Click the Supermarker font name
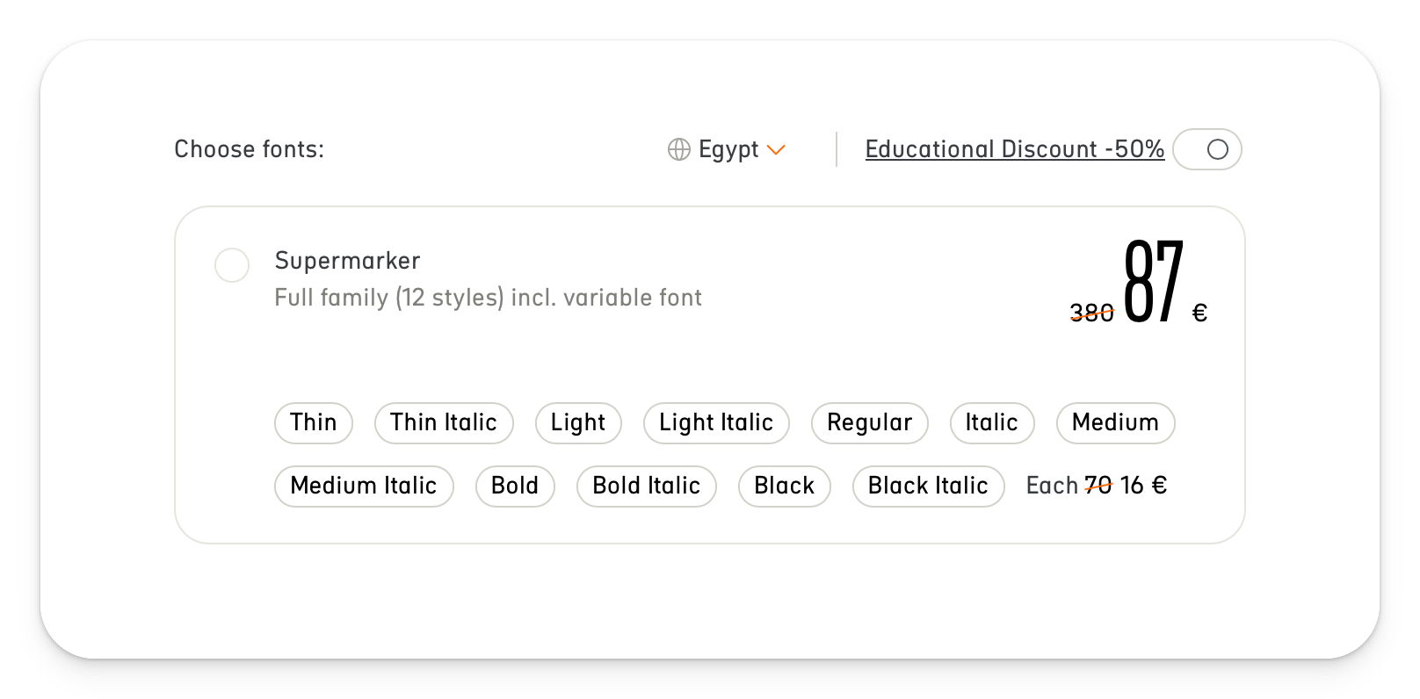Screen dimensions: 1420x699 pyautogui.click(x=348, y=260)
